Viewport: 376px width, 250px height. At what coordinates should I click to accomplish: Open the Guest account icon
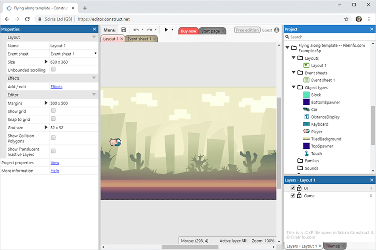(277, 30)
